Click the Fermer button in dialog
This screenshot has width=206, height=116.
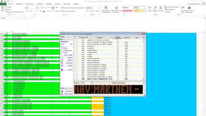pos(67,70)
